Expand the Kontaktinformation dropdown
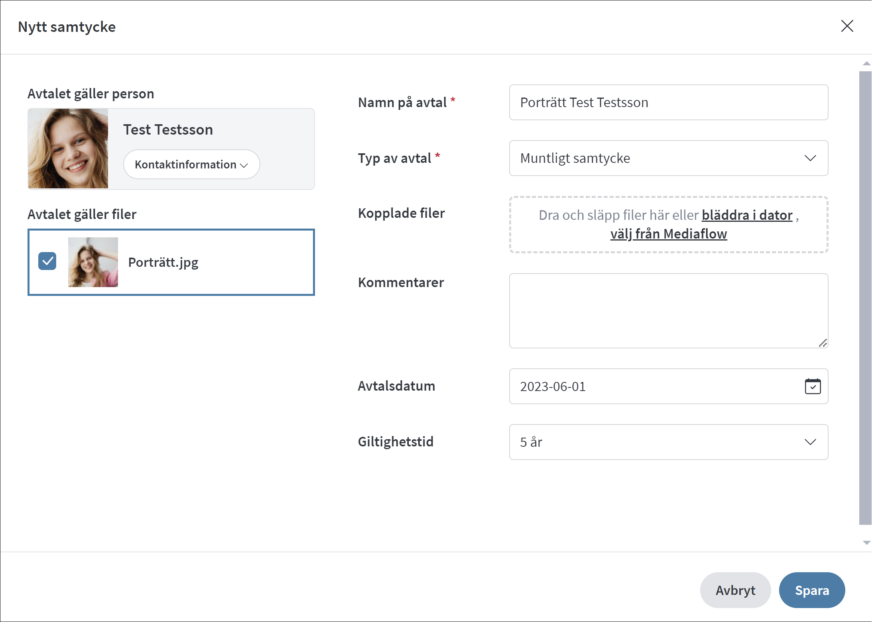This screenshot has width=872, height=622. tap(191, 164)
